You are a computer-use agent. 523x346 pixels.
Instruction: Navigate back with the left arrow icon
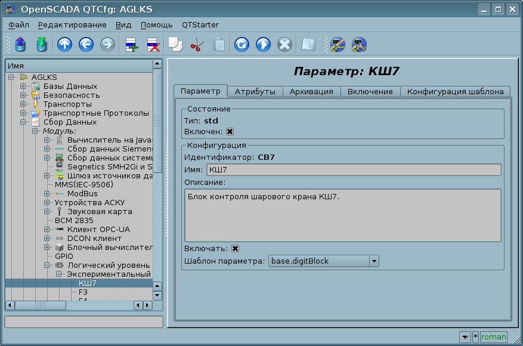[x=86, y=45]
